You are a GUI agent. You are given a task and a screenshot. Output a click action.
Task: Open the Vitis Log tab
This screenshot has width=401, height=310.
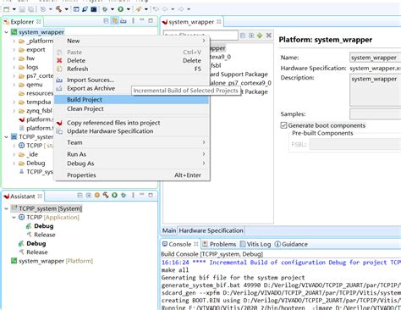click(x=255, y=244)
